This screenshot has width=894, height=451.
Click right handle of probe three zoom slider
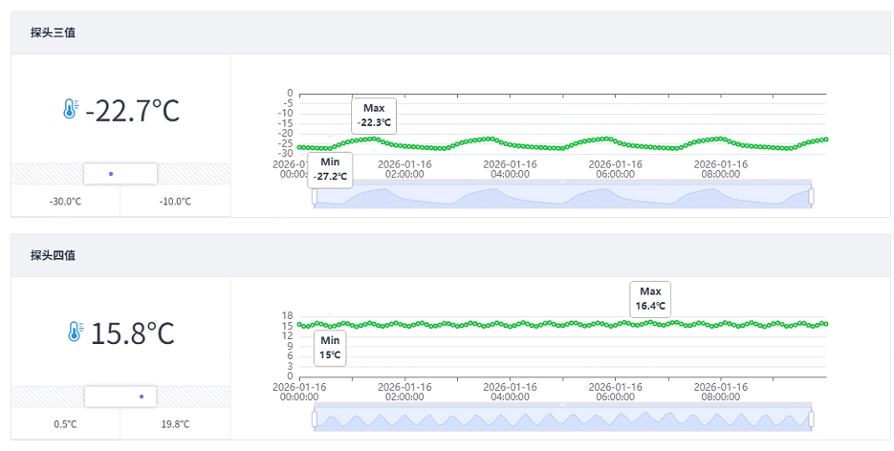pyautogui.click(x=811, y=196)
